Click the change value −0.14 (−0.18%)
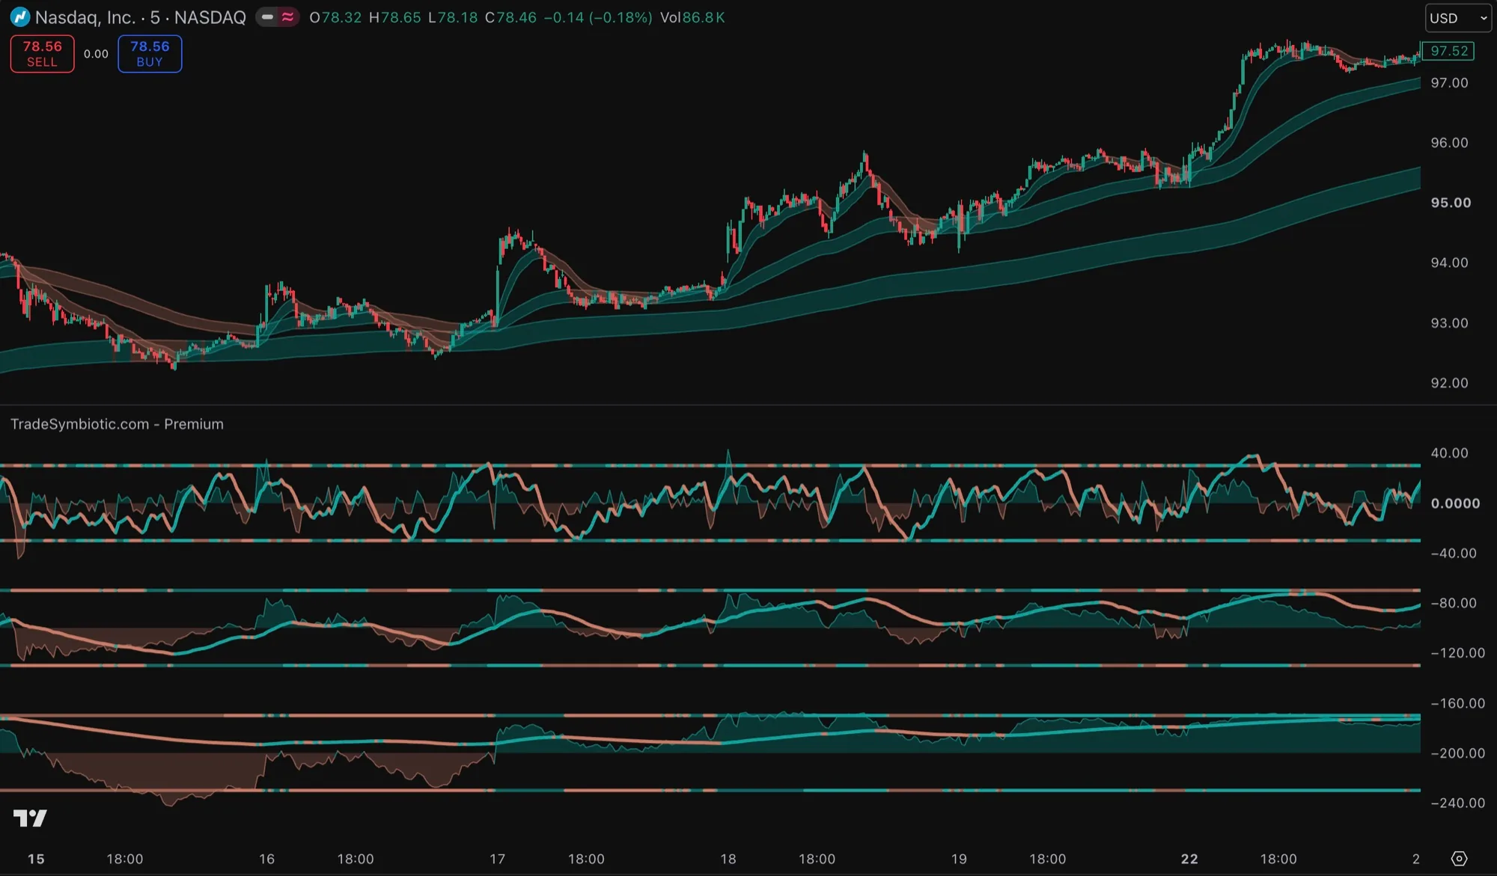 point(598,17)
